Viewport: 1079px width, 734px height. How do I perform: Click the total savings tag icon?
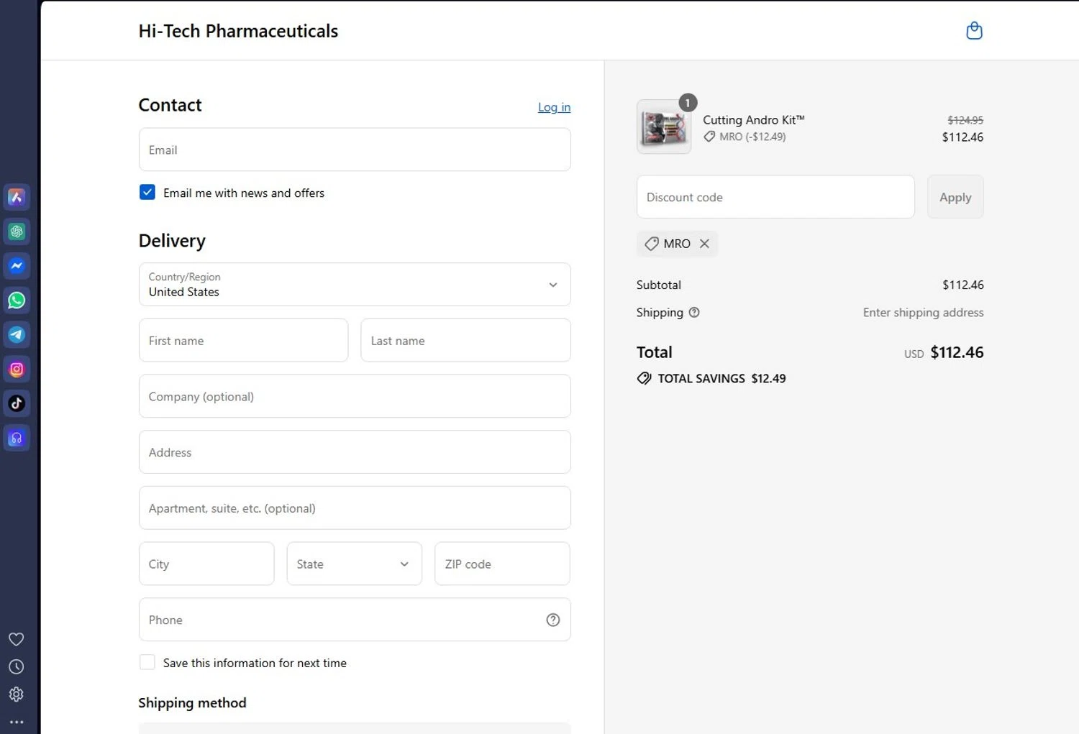644,379
